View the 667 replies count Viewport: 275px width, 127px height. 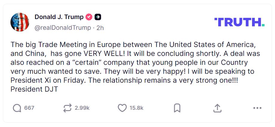[29, 108]
